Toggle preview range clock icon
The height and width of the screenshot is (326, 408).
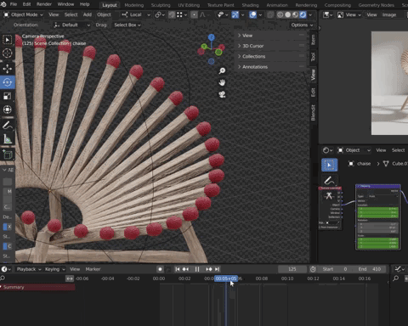[313, 269]
